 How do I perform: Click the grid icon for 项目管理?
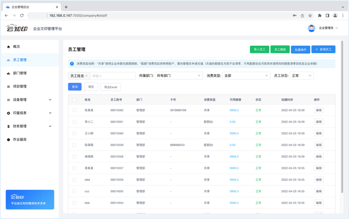[x=8, y=86]
